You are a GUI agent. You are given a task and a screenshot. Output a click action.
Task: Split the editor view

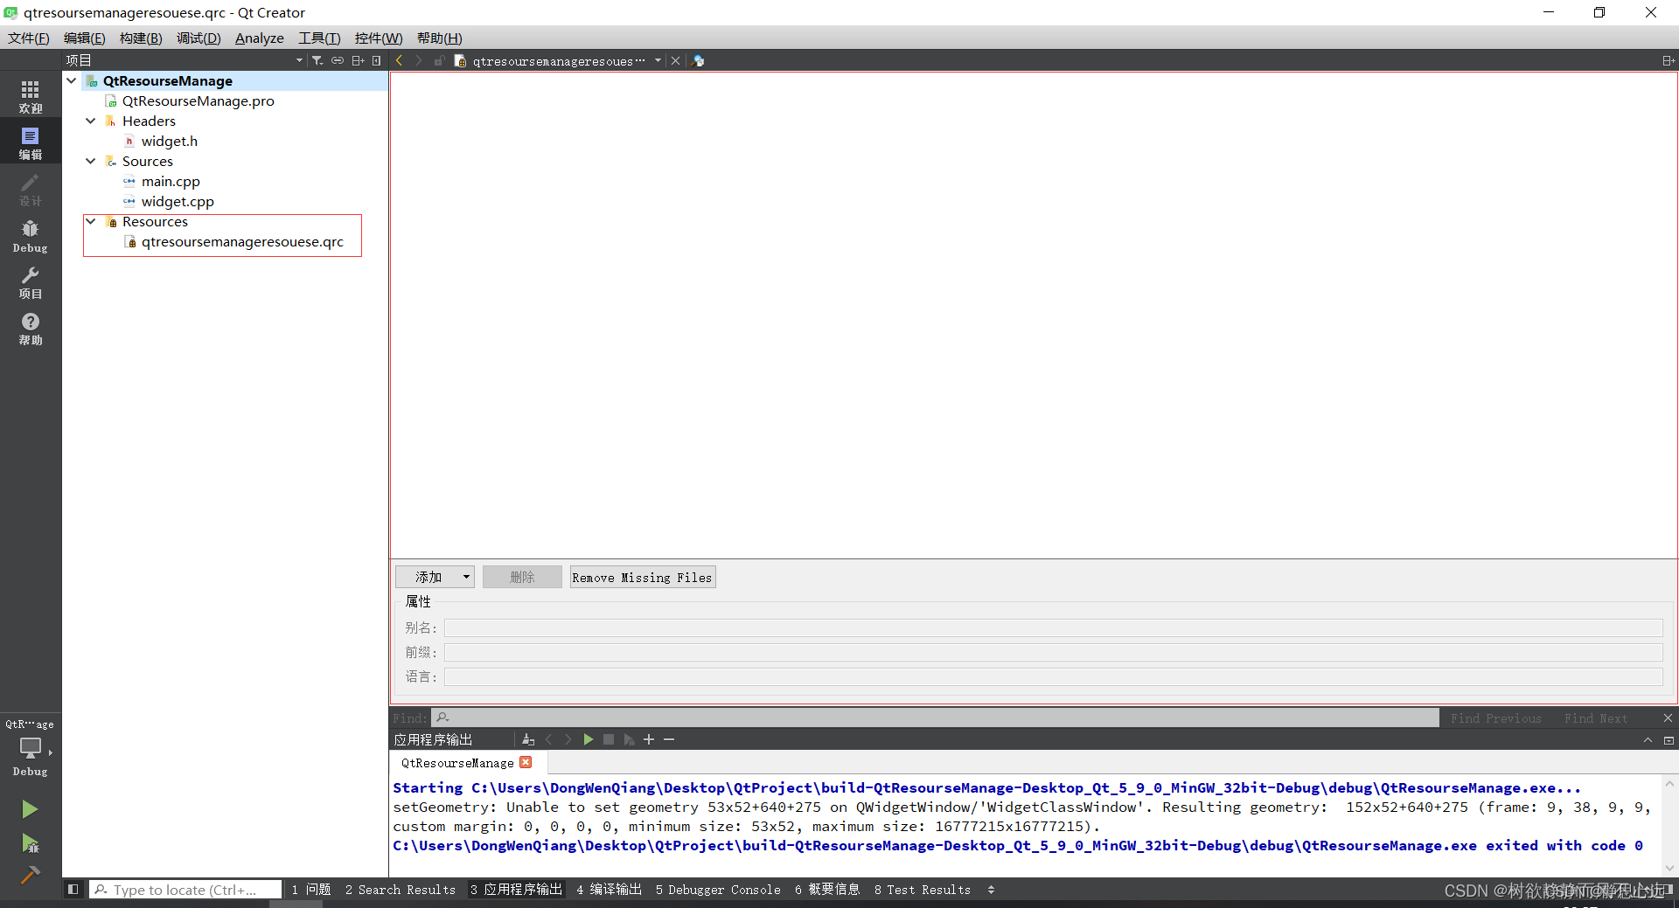tap(1668, 60)
